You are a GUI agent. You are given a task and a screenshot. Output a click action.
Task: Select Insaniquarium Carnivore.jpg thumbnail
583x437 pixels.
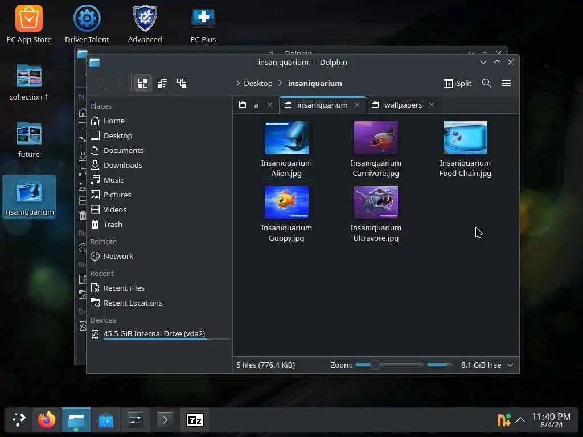pos(376,138)
